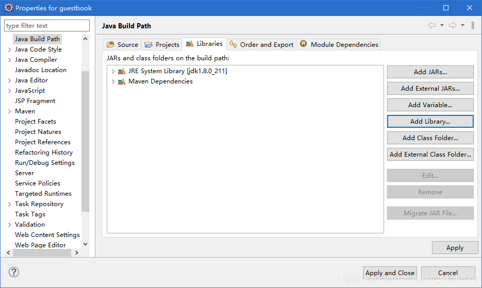Click the Eclipse icon in title bar
This screenshot has height=288, width=482.
point(9,8)
